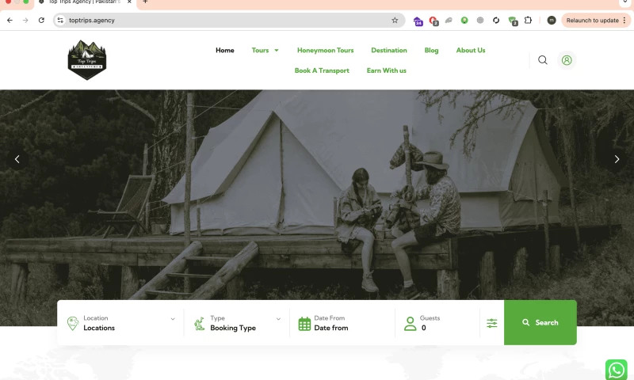
Task: Open the browser Extensions puzzle icon
Action: pyautogui.click(x=528, y=21)
